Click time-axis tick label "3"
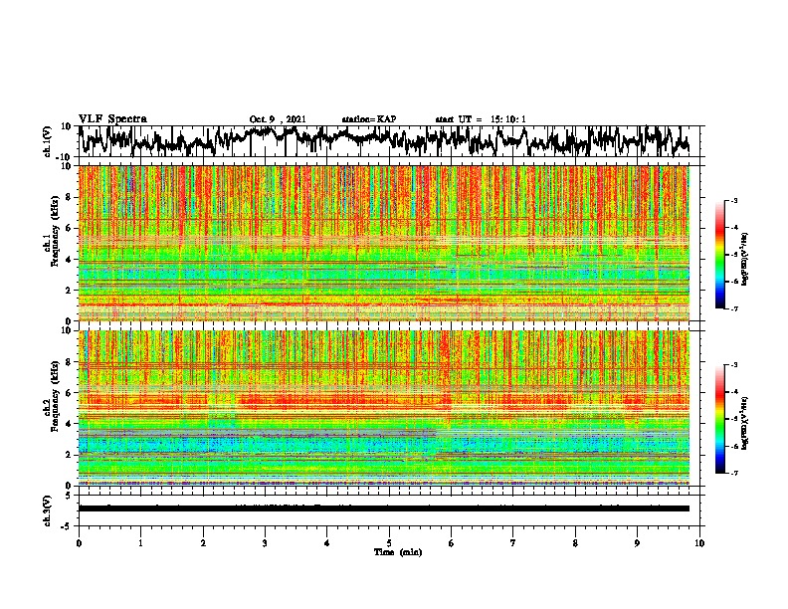This screenshot has width=788, height=609. 265,543
